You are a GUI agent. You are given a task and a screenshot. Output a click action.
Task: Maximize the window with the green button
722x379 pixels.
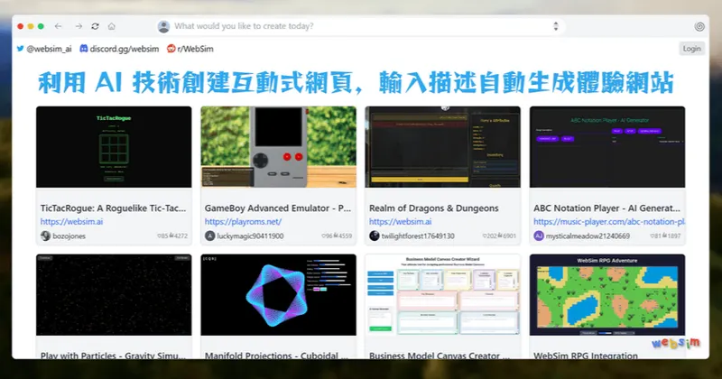[41, 26]
